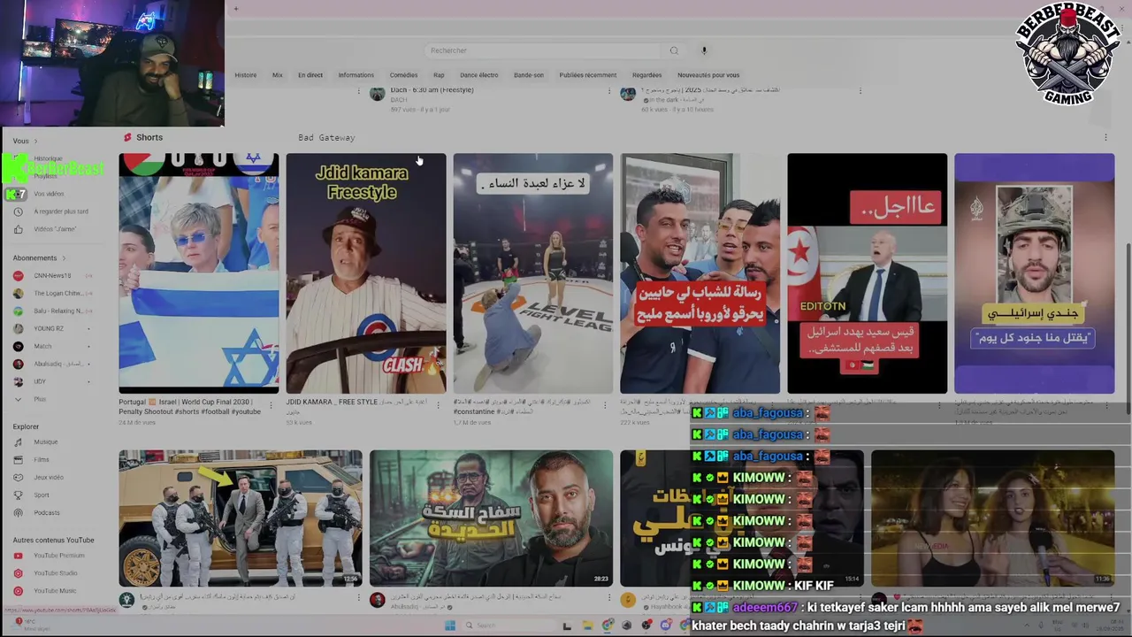The image size is (1132, 637).
Task: Open Abulsadiq avatar under railway killer video
Action: pos(378,600)
